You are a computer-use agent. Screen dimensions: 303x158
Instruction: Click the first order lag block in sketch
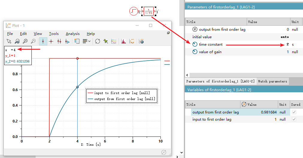coord(149,11)
